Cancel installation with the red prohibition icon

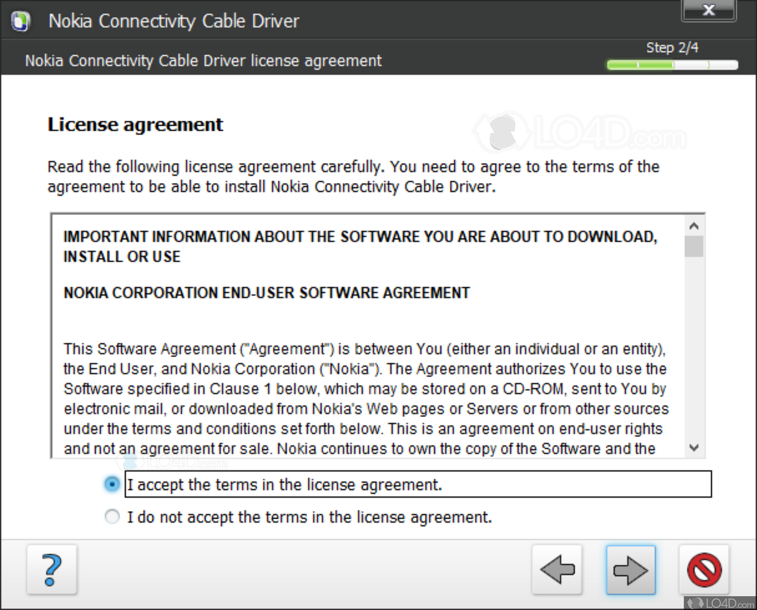704,570
